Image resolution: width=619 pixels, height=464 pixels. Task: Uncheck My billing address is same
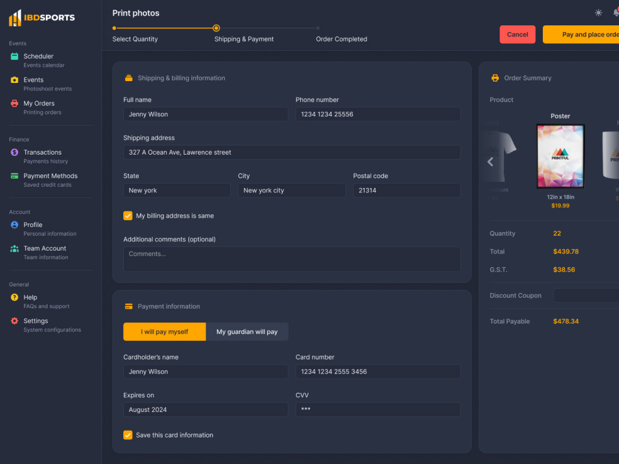click(x=128, y=216)
